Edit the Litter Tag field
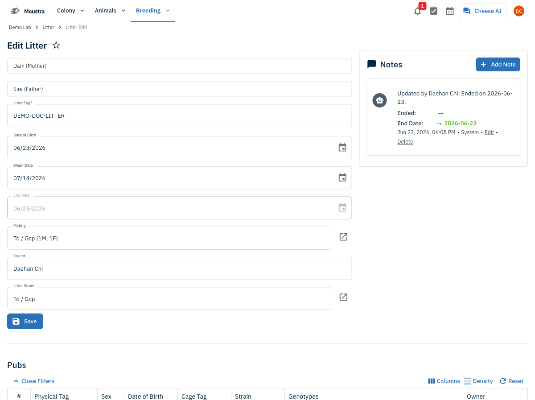Screen dimensions: 535x400 180,115
